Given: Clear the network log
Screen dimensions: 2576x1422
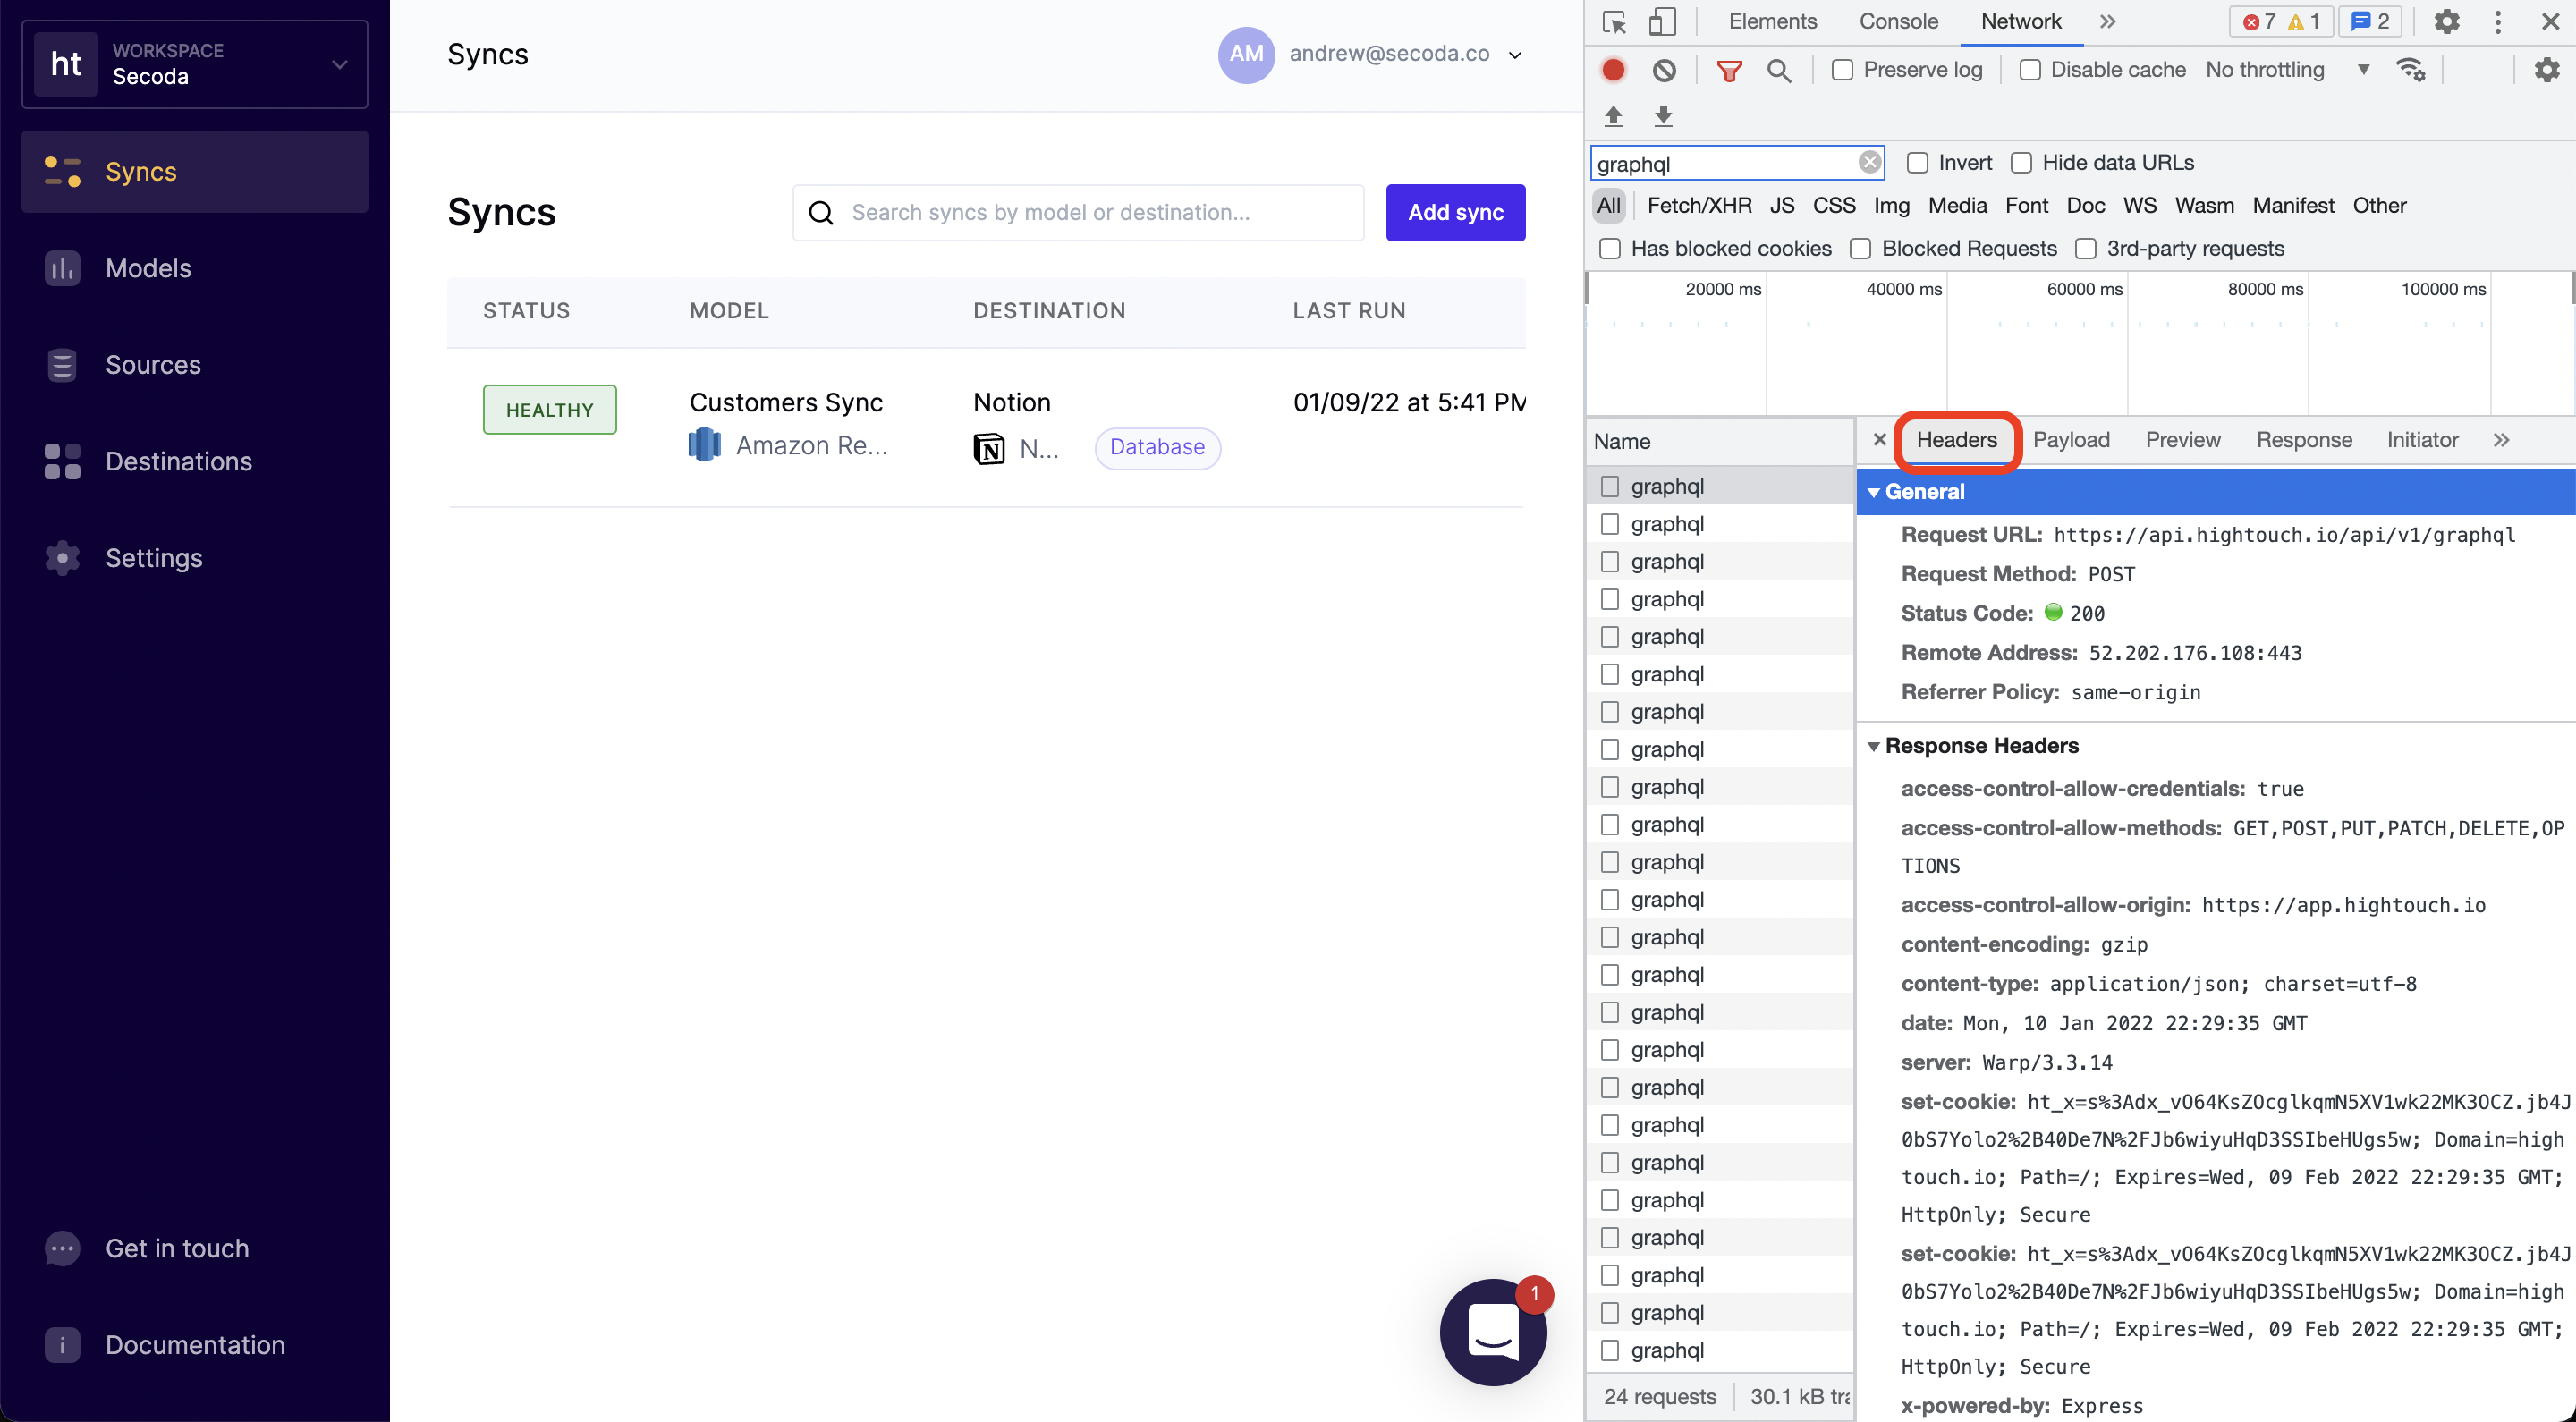Looking at the screenshot, I should click(1664, 70).
